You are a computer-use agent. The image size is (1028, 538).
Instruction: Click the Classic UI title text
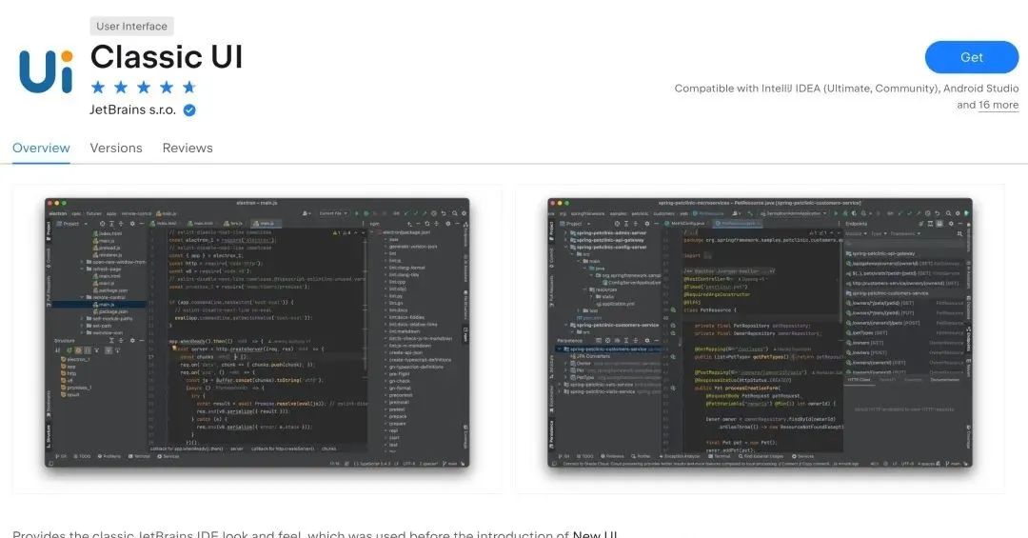[x=167, y=56]
